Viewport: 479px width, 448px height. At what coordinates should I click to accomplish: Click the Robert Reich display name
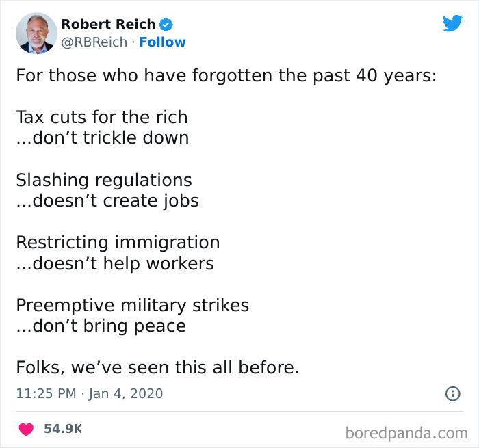(x=108, y=25)
